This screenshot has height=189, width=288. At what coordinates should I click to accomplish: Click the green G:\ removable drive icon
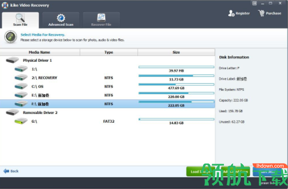pos(21,121)
